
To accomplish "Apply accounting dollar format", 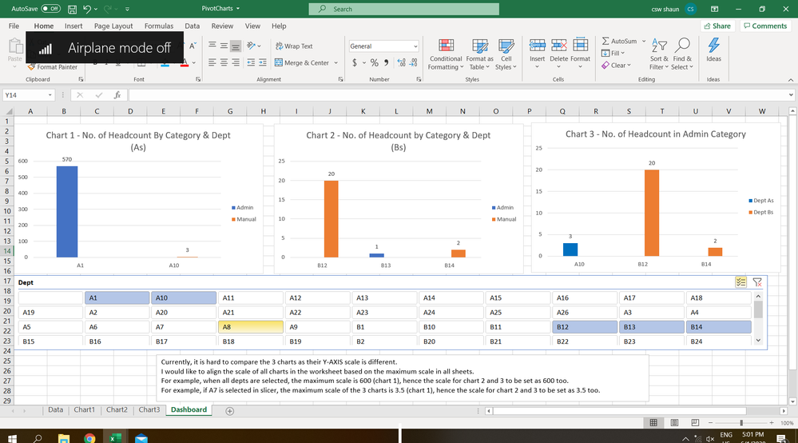I will tap(354, 62).
